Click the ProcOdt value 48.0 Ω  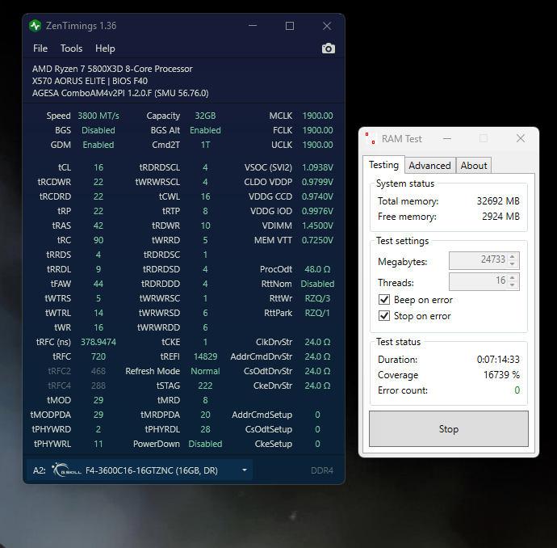click(x=317, y=270)
